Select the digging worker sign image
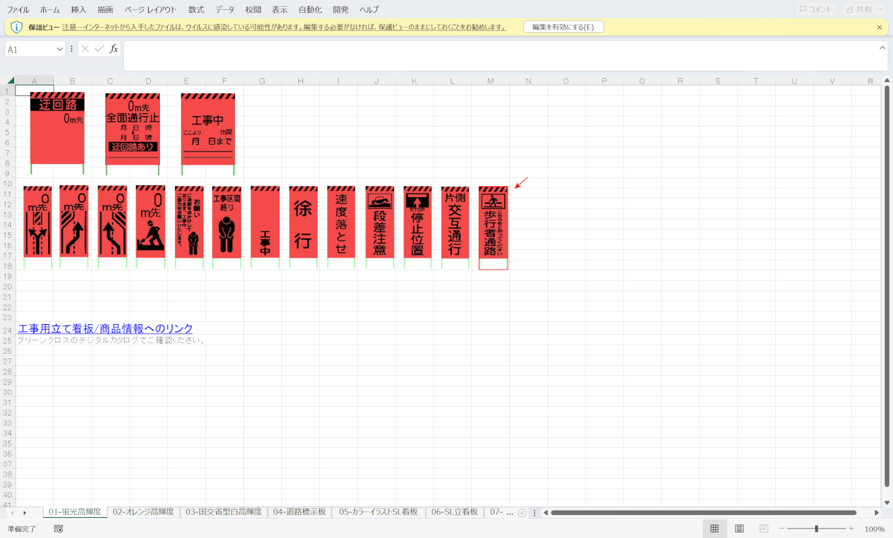893x538 pixels. click(x=150, y=227)
